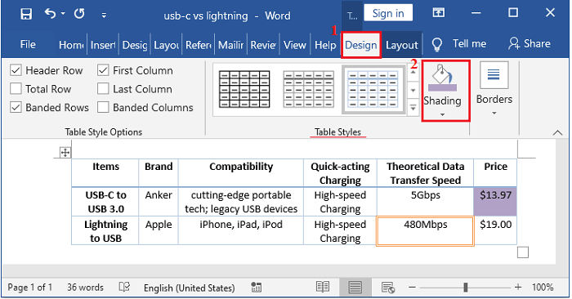Expand the full Table Styles gallery
Image resolution: width=572 pixels, height=299 pixels.
coord(413,108)
